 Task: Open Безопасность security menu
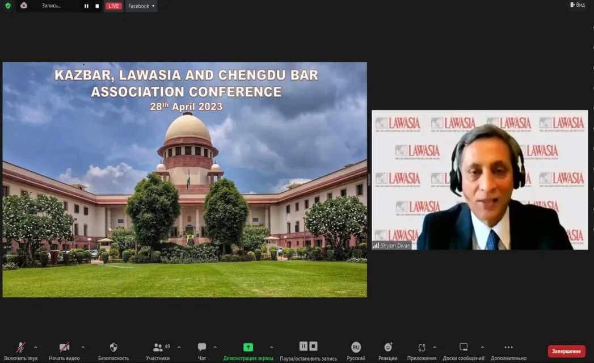tap(113, 351)
